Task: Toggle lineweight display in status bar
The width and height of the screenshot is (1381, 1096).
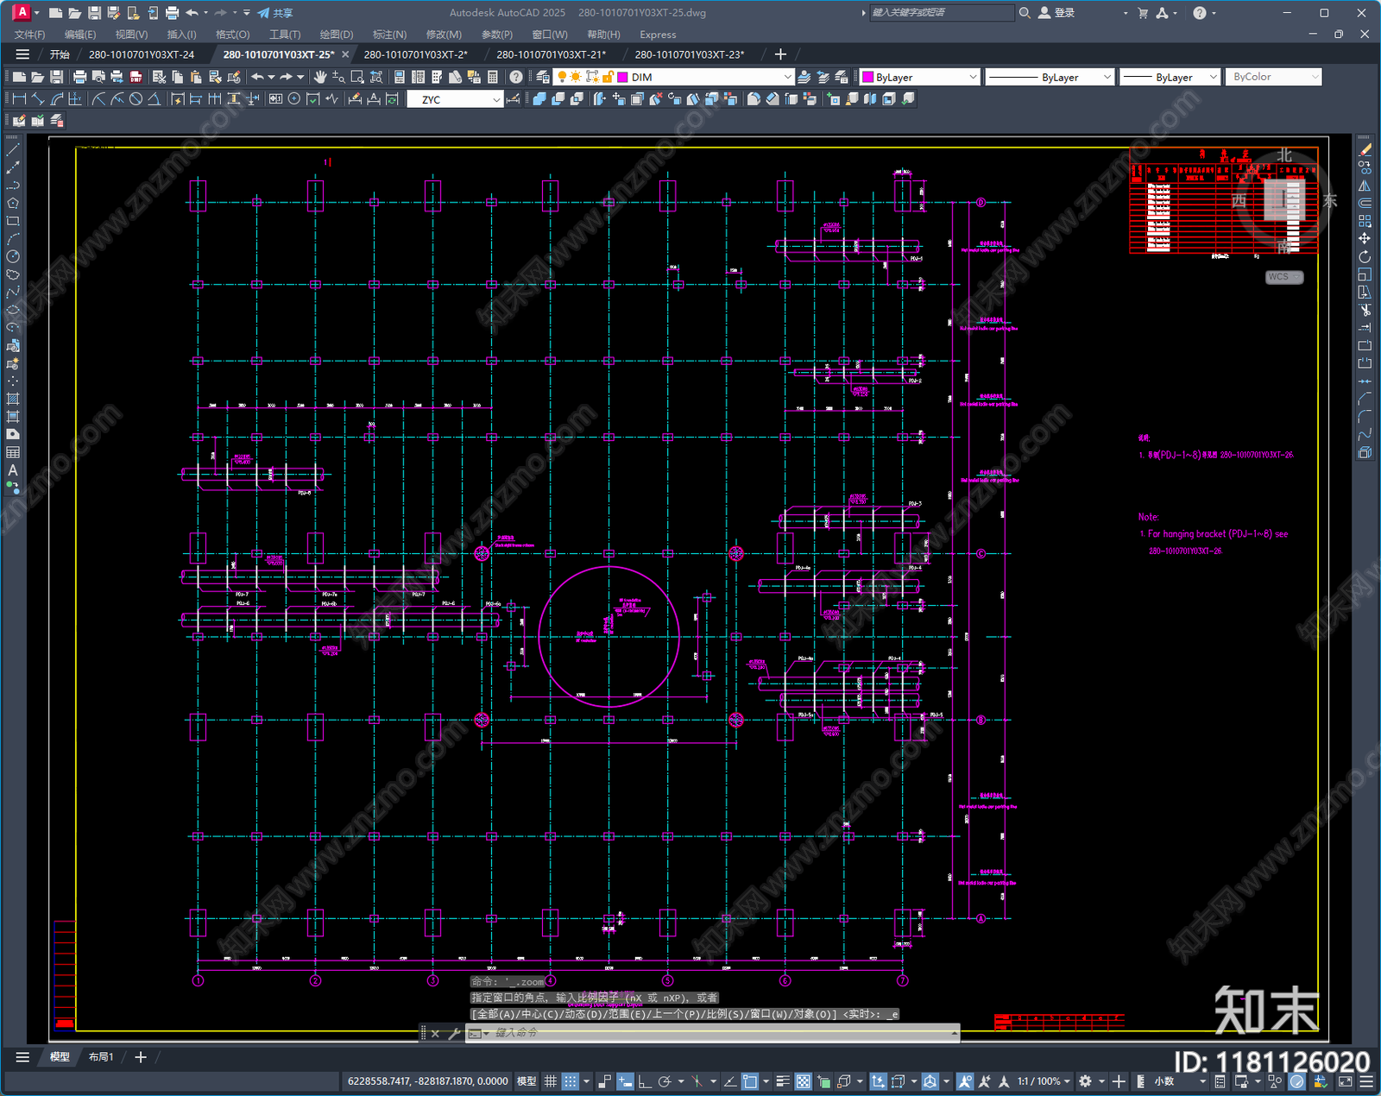Action: (783, 1081)
